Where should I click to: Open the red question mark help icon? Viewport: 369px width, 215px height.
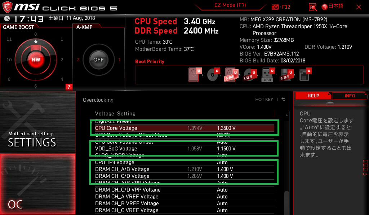pos(69,87)
